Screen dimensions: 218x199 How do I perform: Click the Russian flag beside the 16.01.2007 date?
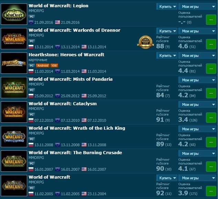point(31,169)
